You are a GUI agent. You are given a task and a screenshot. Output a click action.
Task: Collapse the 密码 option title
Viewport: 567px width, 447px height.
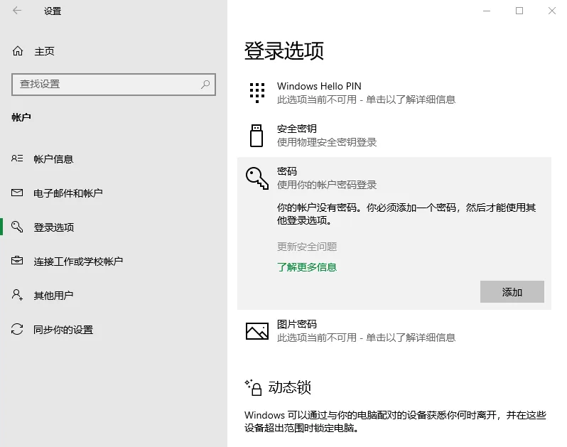tap(287, 171)
